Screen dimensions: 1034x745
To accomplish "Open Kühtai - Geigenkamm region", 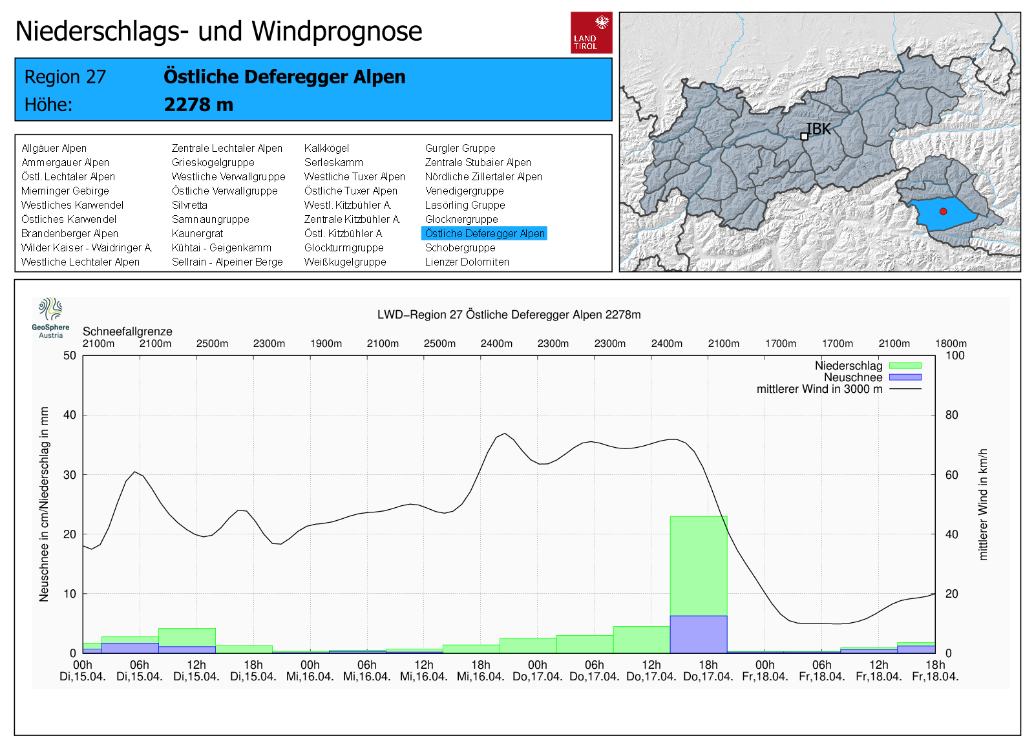I will [x=221, y=247].
